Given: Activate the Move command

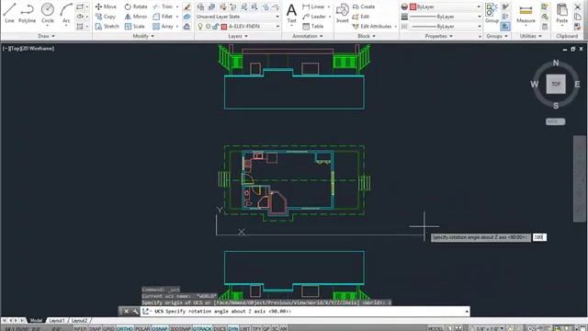Looking at the screenshot, I should tap(106, 6).
